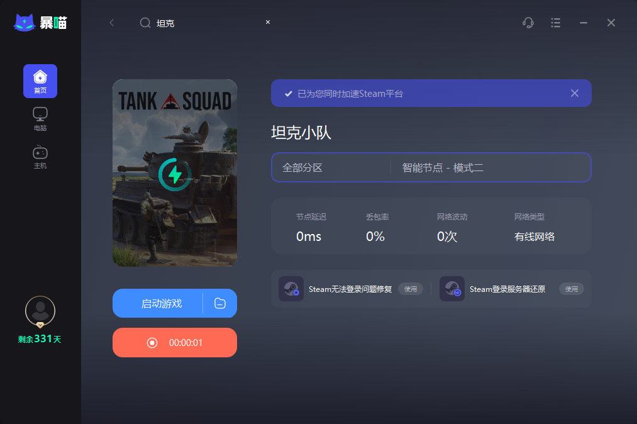Click the search magnifier icon

coord(145,23)
